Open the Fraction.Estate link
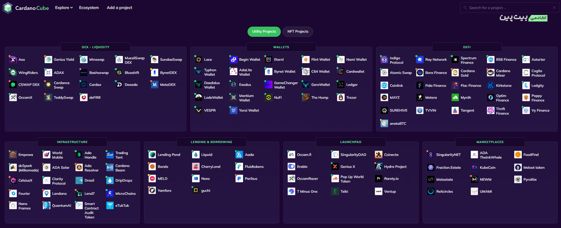Image resolution: width=561 pixels, height=228 pixels. pyautogui.click(x=448, y=167)
